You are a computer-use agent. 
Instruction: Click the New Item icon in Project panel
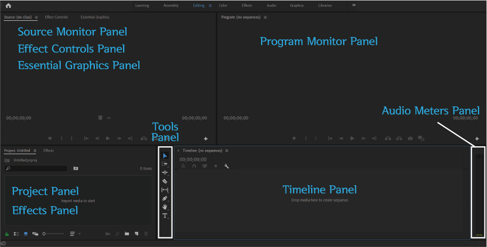pyautogui.click(x=136, y=234)
